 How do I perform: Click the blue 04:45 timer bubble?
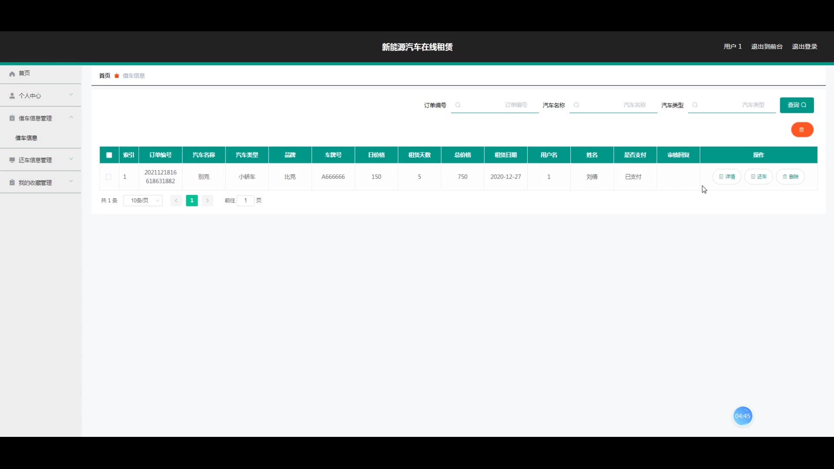742,416
